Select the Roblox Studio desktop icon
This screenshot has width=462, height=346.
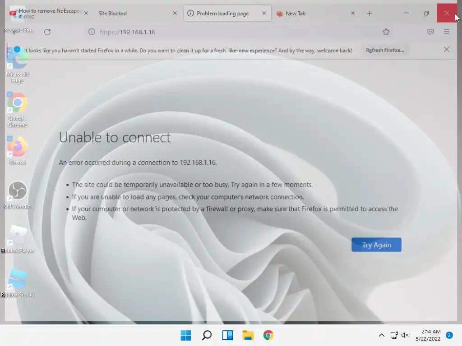(x=17, y=283)
